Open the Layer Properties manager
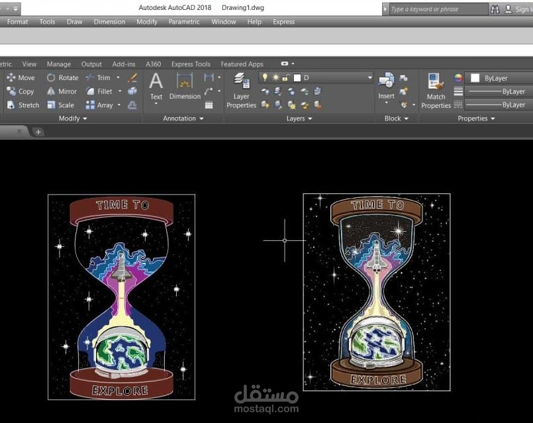Viewport: 533px width, 423px height. [242, 91]
